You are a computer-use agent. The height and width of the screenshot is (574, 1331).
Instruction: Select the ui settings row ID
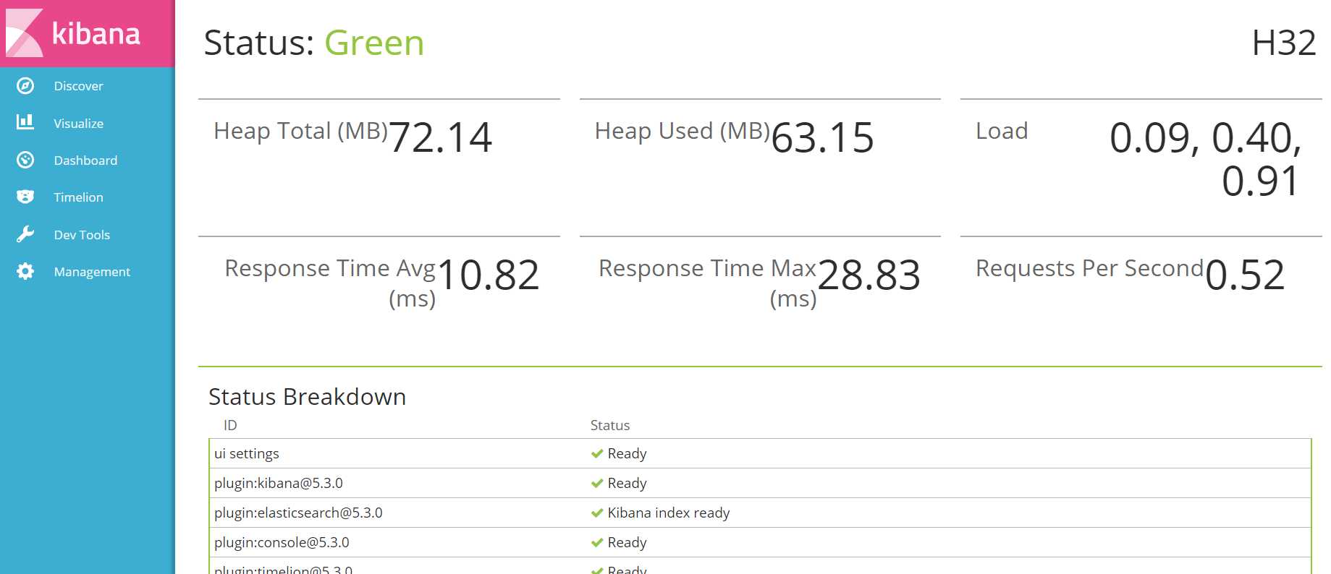pyautogui.click(x=247, y=454)
